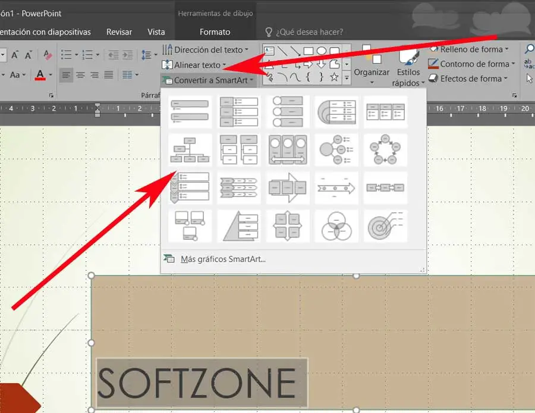Click the ¿Qué desea hacer? search box
The width and height of the screenshot is (535, 413).
click(304, 32)
